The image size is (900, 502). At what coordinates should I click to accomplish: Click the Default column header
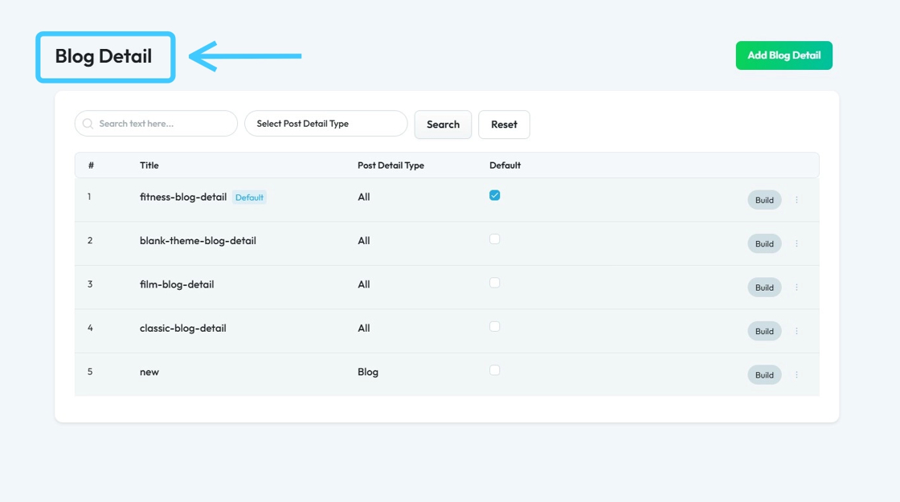[505, 165]
